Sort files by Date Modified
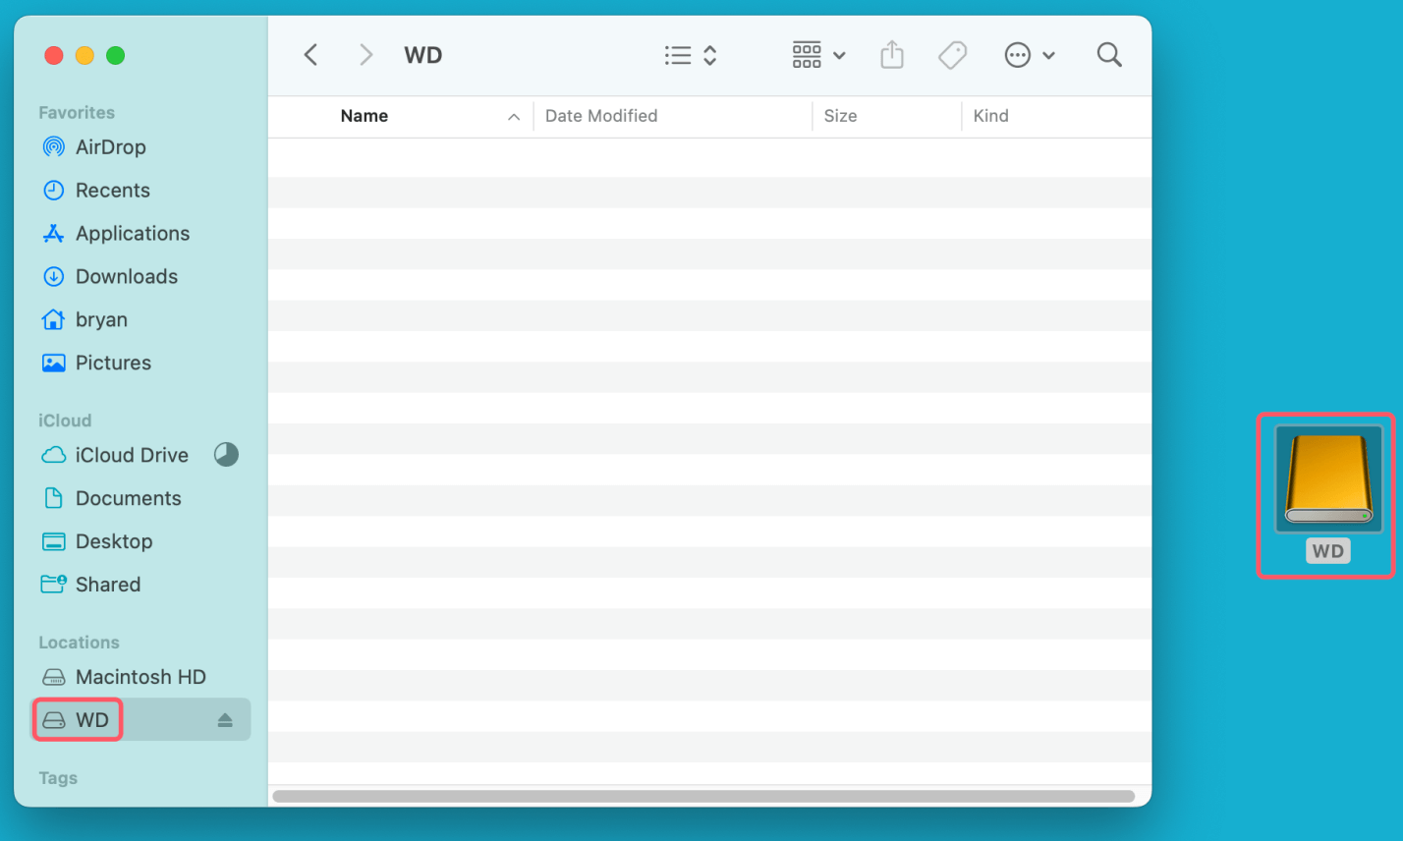This screenshot has width=1403, height=841. point(601,116)
